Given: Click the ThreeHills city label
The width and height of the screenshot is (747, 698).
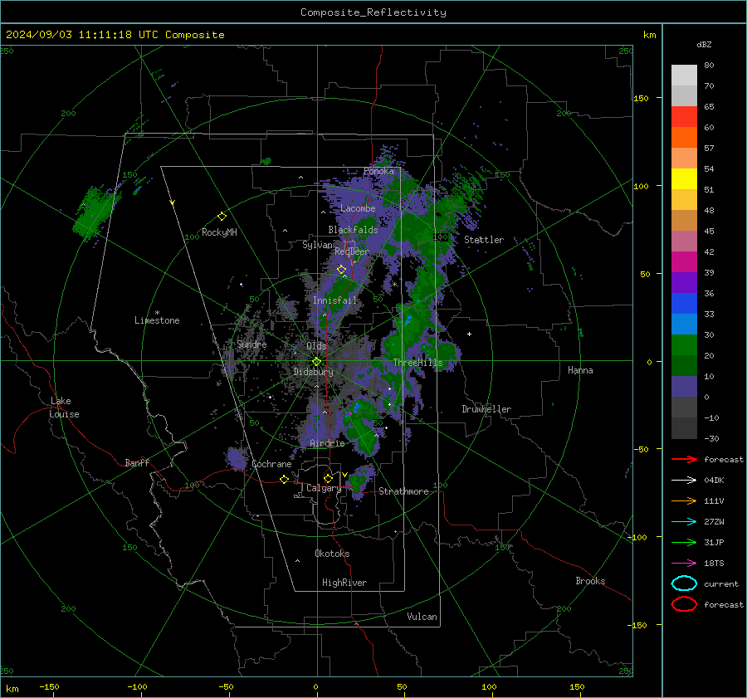Looking at the screenshot, I should [x=417, y=363].
